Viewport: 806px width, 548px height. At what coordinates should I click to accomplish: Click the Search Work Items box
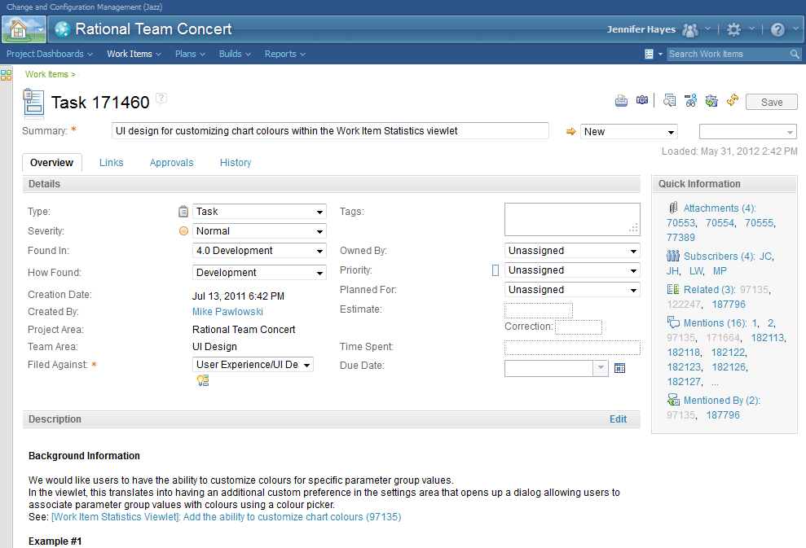point(729,54)
